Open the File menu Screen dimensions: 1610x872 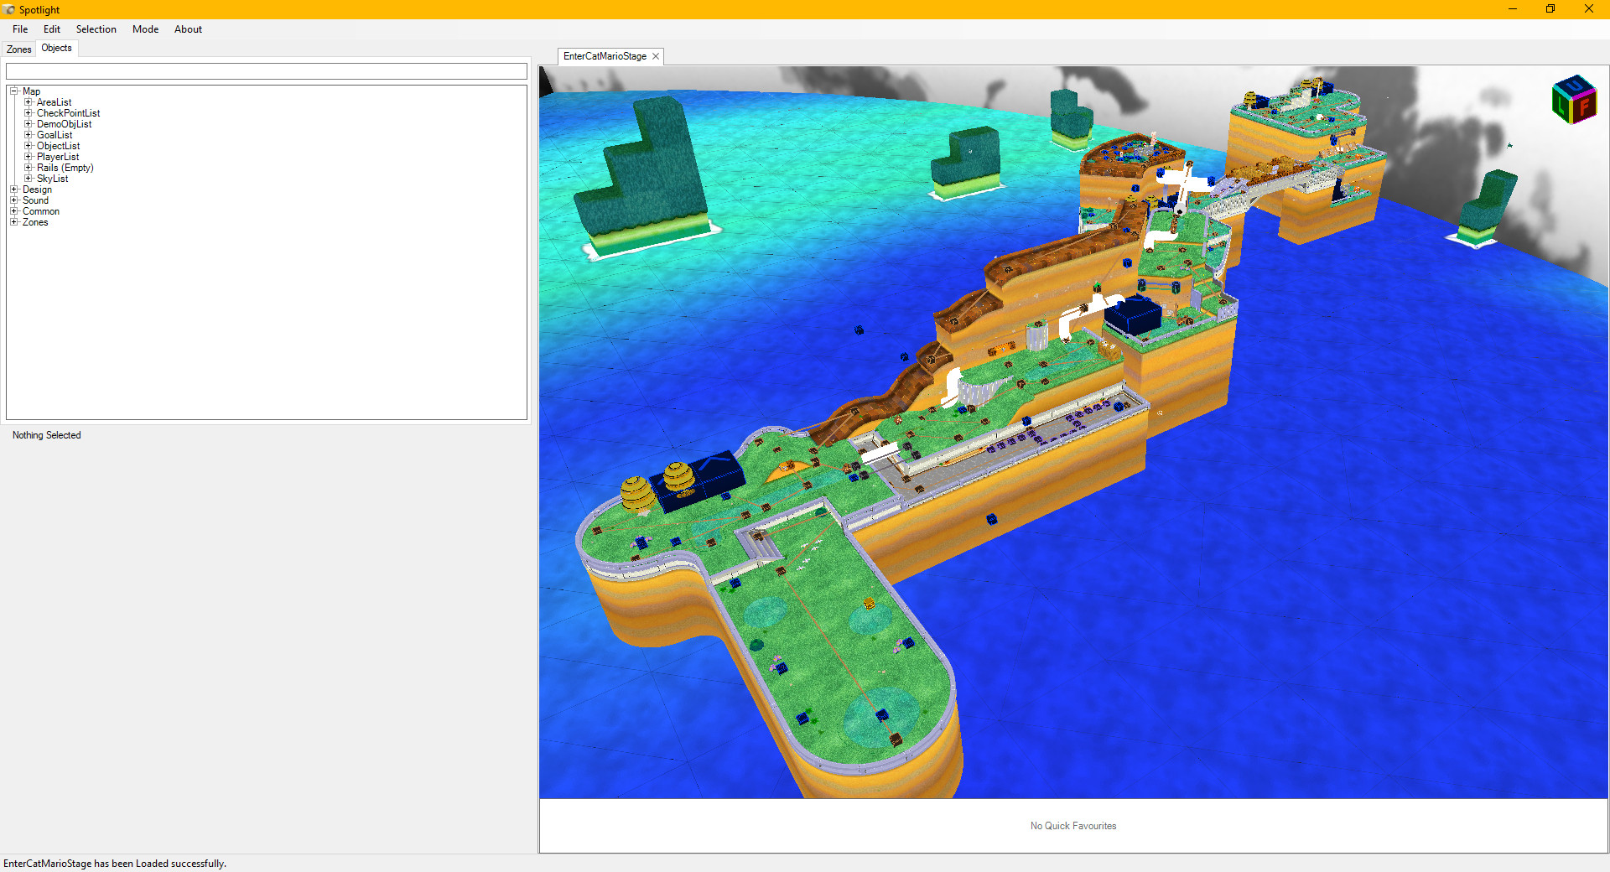[19, 29]
